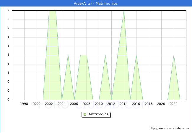Select the 2020 x-axis label

tap(161, 104)
